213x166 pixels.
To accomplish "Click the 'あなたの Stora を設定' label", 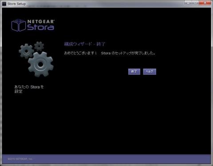I will pos(29,89).
